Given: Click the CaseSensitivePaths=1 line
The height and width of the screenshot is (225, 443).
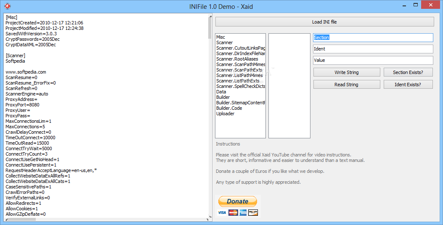Looking at the screenshot, I should click(x=29, y=187).
